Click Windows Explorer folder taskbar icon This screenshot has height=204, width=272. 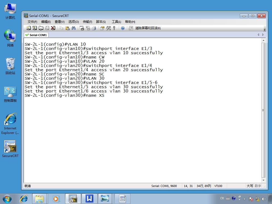(39, 199)
